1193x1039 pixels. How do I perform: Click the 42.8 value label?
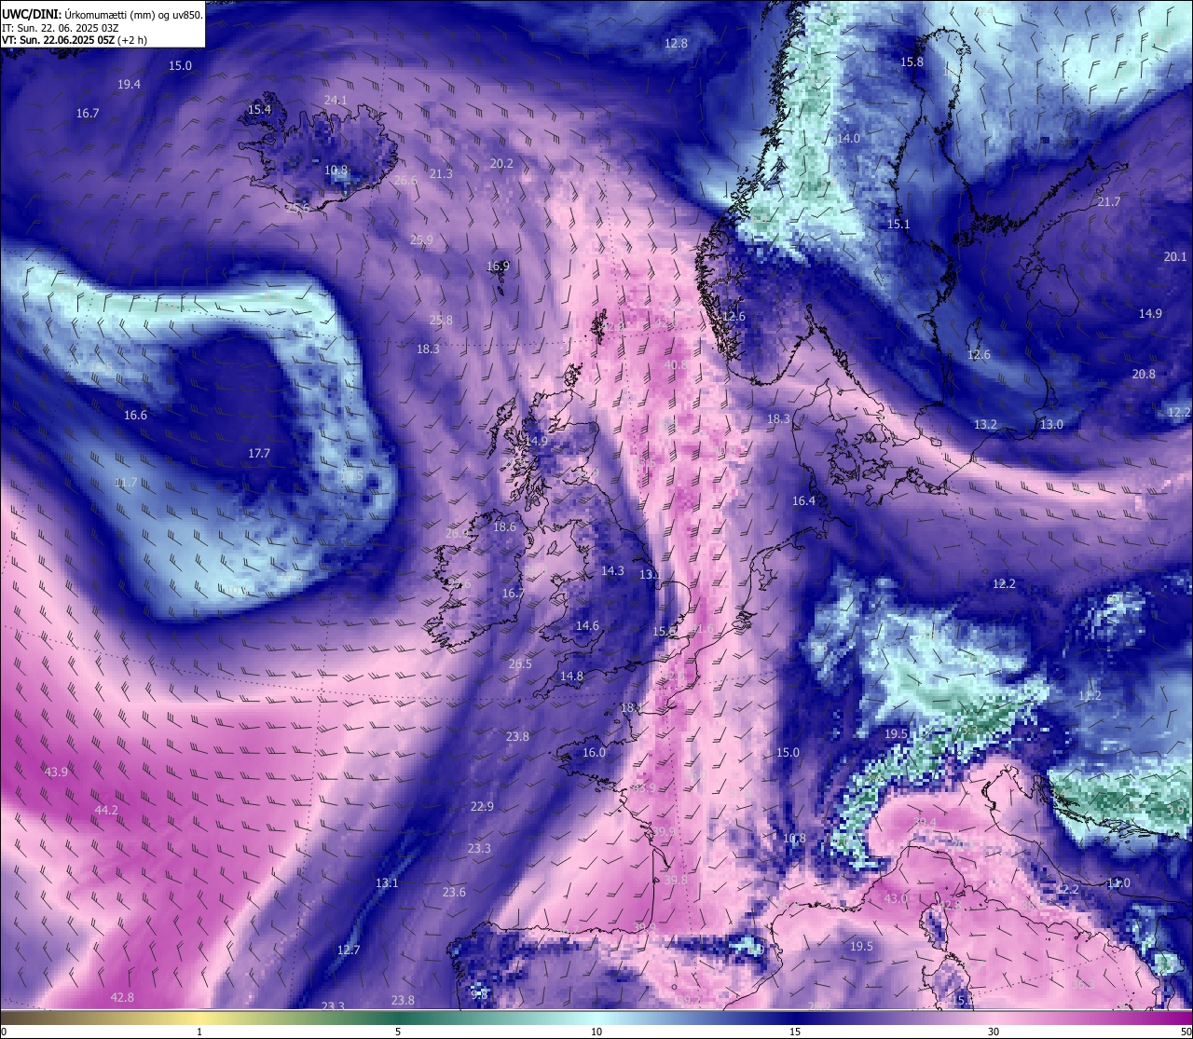[122, 998]
